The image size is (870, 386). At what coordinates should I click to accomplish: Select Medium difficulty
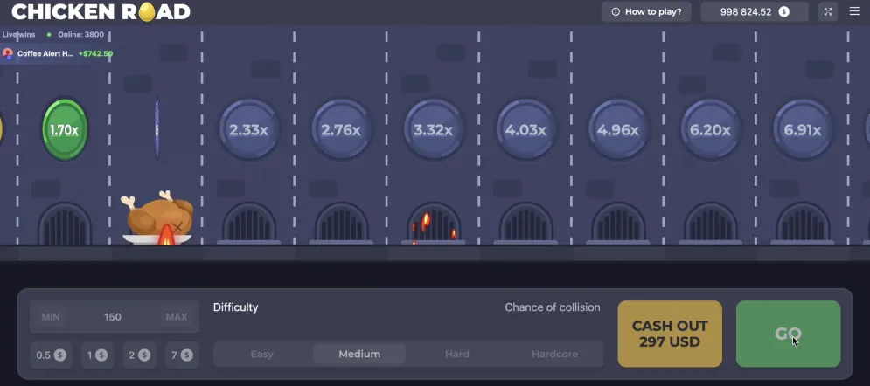coord(359,354)
